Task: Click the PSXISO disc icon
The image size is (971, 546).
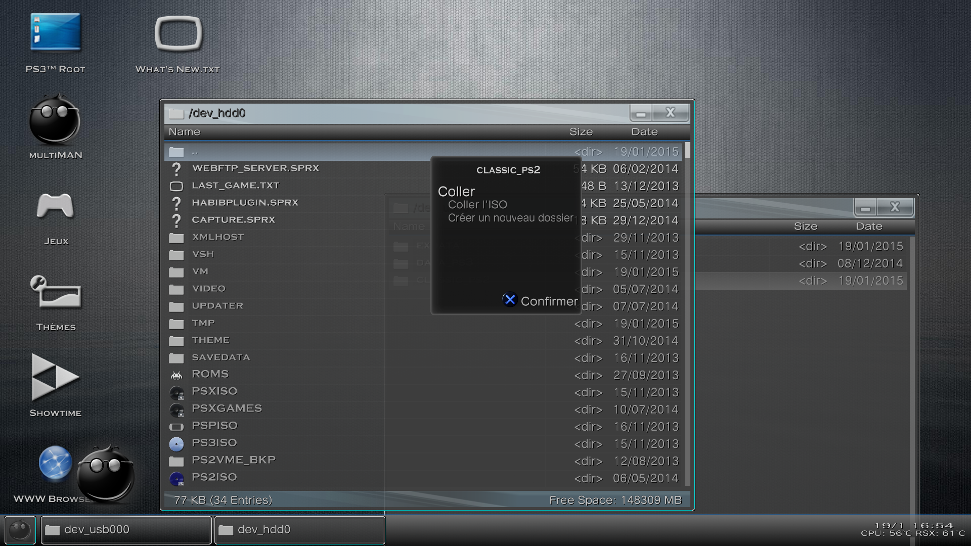Action: pos(176,393)
